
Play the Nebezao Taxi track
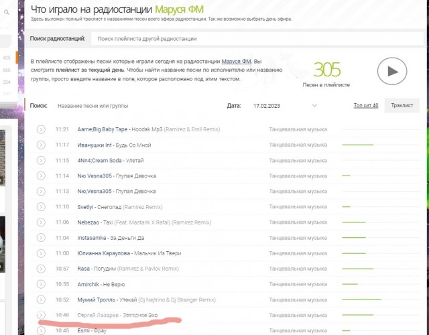41,222
